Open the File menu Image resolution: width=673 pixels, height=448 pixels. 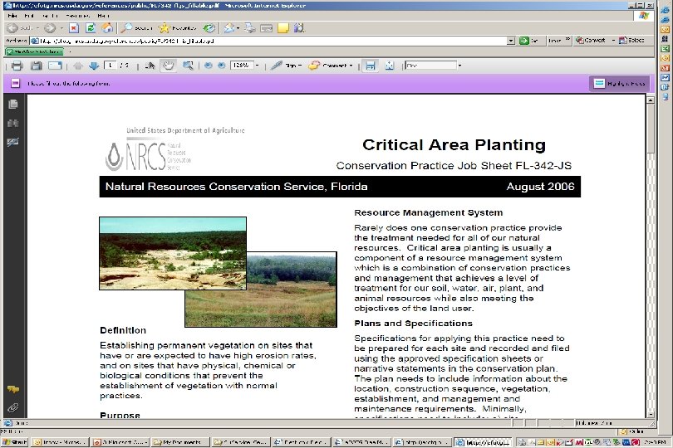coord(12,16)
